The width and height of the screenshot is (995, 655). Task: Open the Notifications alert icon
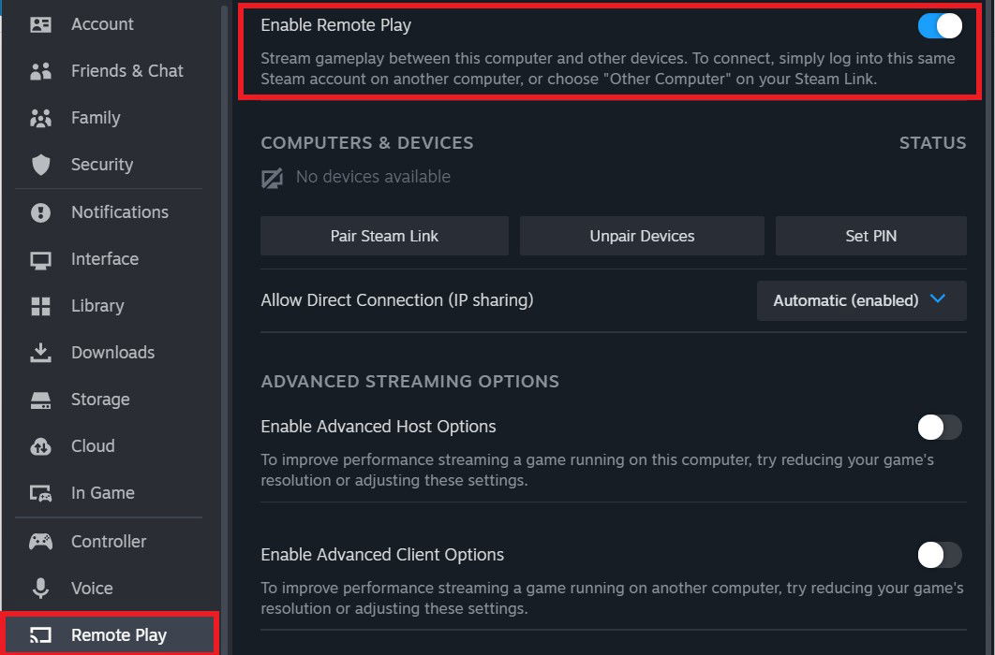(x=40, y=212)
